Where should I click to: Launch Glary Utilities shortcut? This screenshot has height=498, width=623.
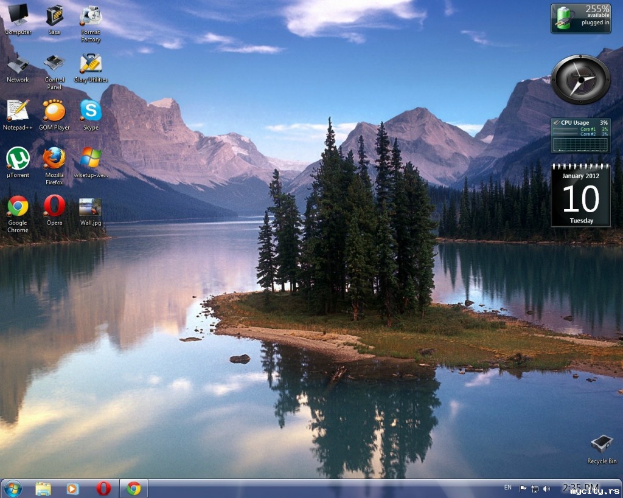coord(91,68)
